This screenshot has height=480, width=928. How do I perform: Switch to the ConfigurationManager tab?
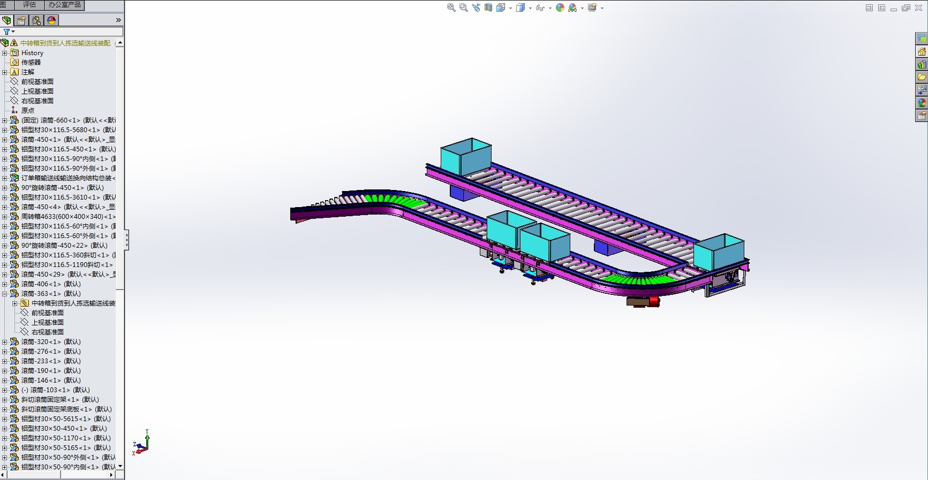point(36,20)
